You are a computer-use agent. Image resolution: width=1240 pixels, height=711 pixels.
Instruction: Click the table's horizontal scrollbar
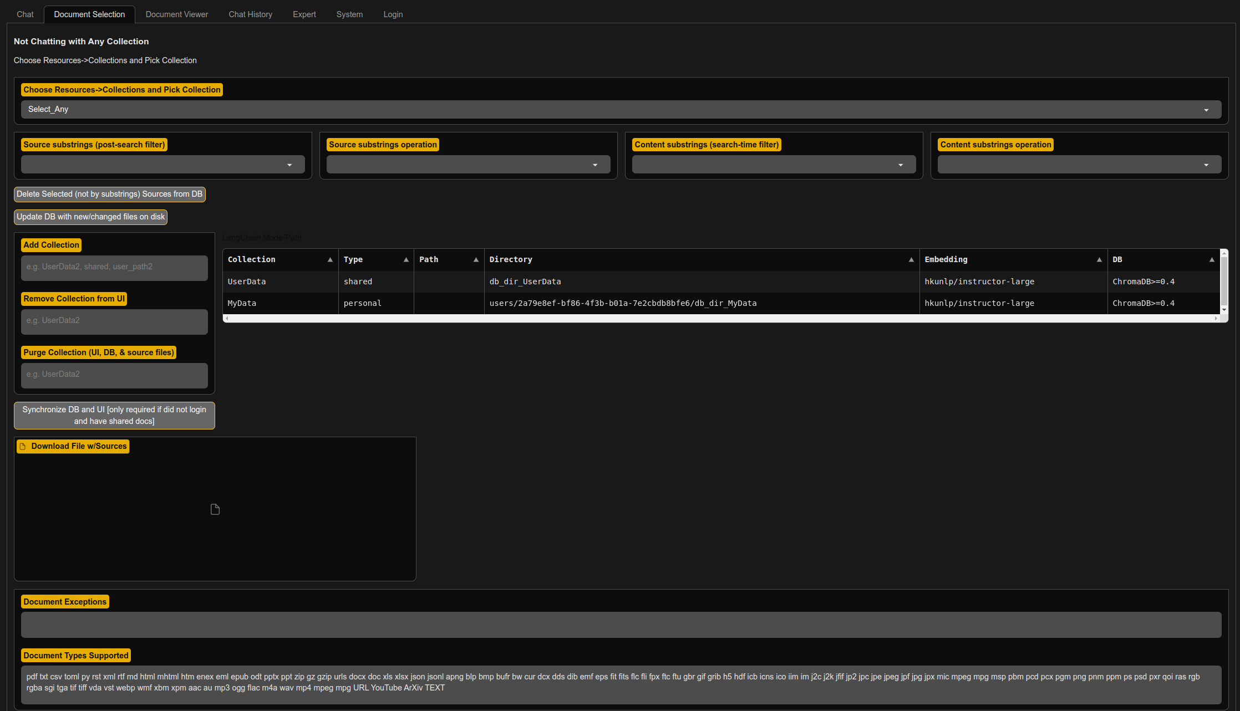point(721,319)
